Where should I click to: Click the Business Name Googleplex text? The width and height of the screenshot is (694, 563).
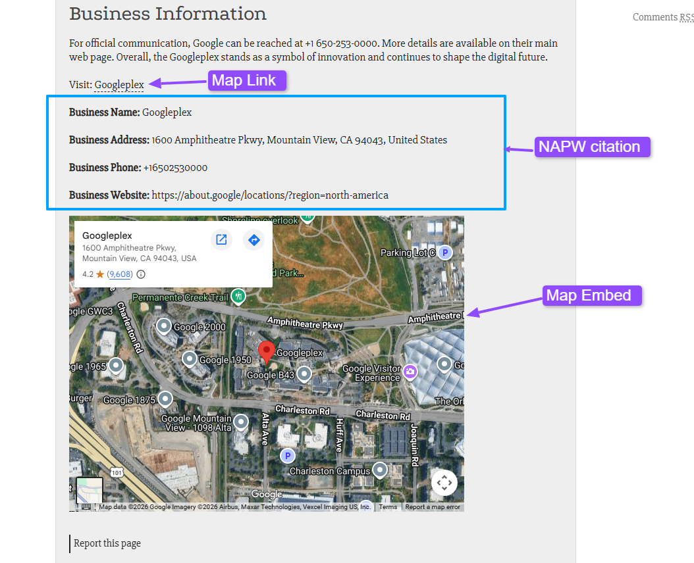pos(167,112)
